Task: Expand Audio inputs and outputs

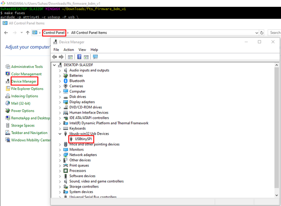Action: click(x=60, y=71)
